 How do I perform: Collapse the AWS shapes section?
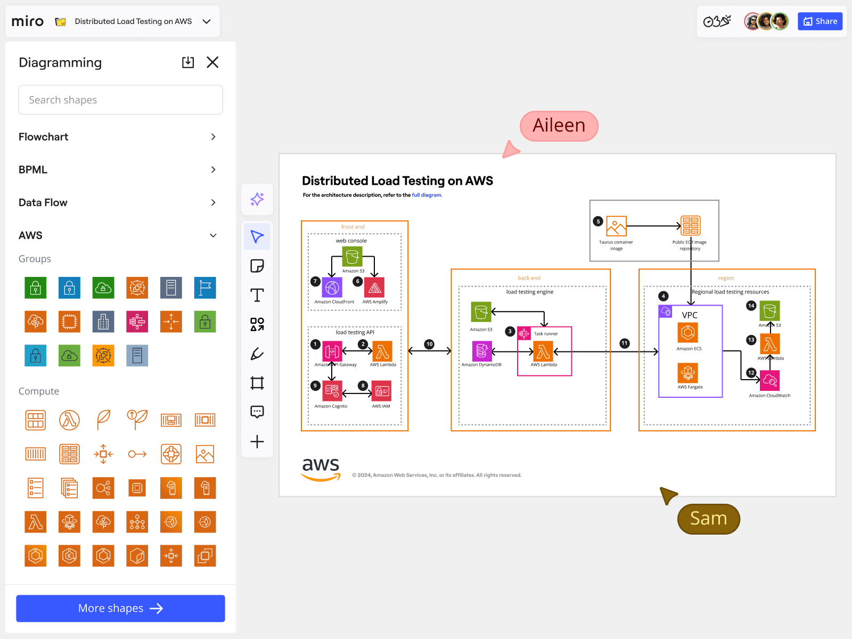point(213,235)
